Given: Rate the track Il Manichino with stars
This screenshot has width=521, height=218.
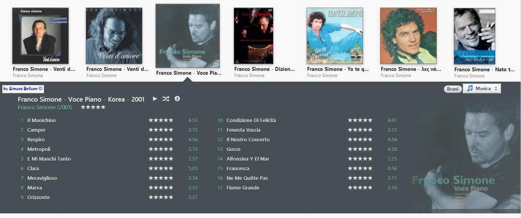Looking at the screenshot, I should tap(161, 120).
